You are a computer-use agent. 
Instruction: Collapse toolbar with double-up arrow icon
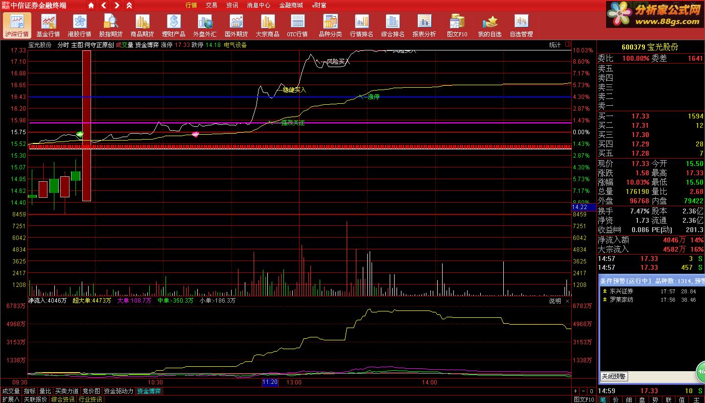[129, 5]
